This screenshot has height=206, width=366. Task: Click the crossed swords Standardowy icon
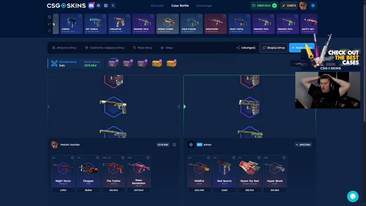point(54,64)
